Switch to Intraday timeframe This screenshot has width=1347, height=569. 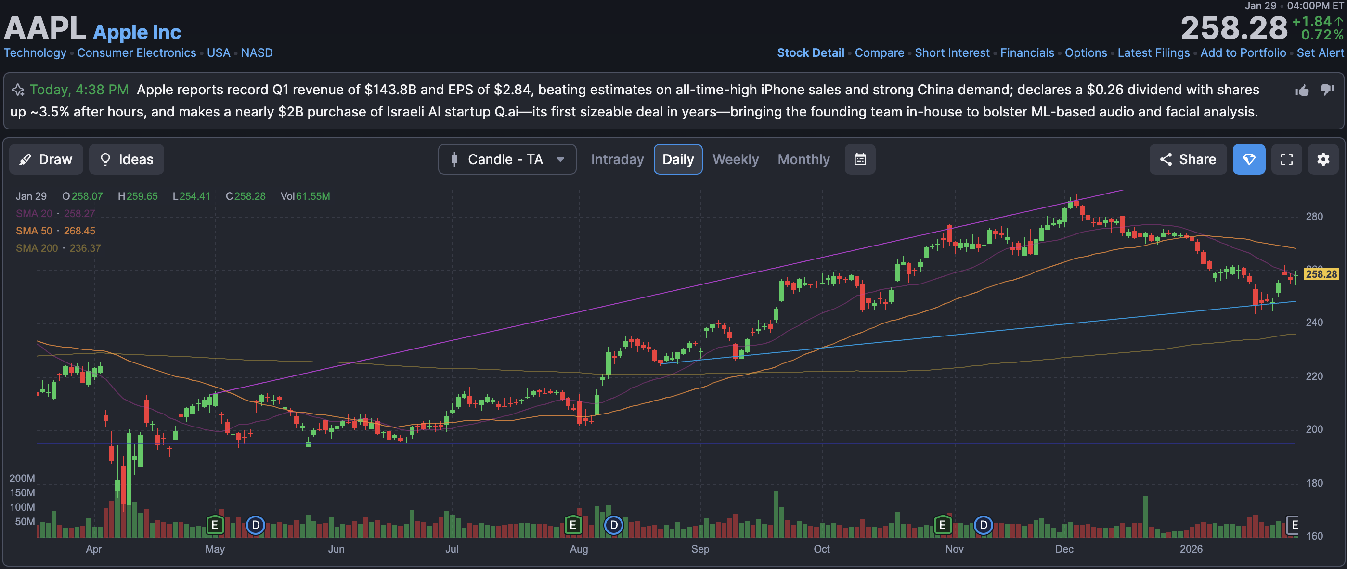(x=617, y=159)
